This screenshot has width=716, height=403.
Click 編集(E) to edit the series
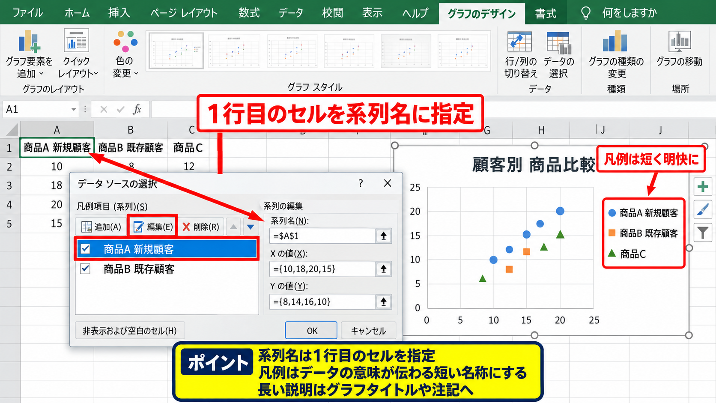pos(152,227)
